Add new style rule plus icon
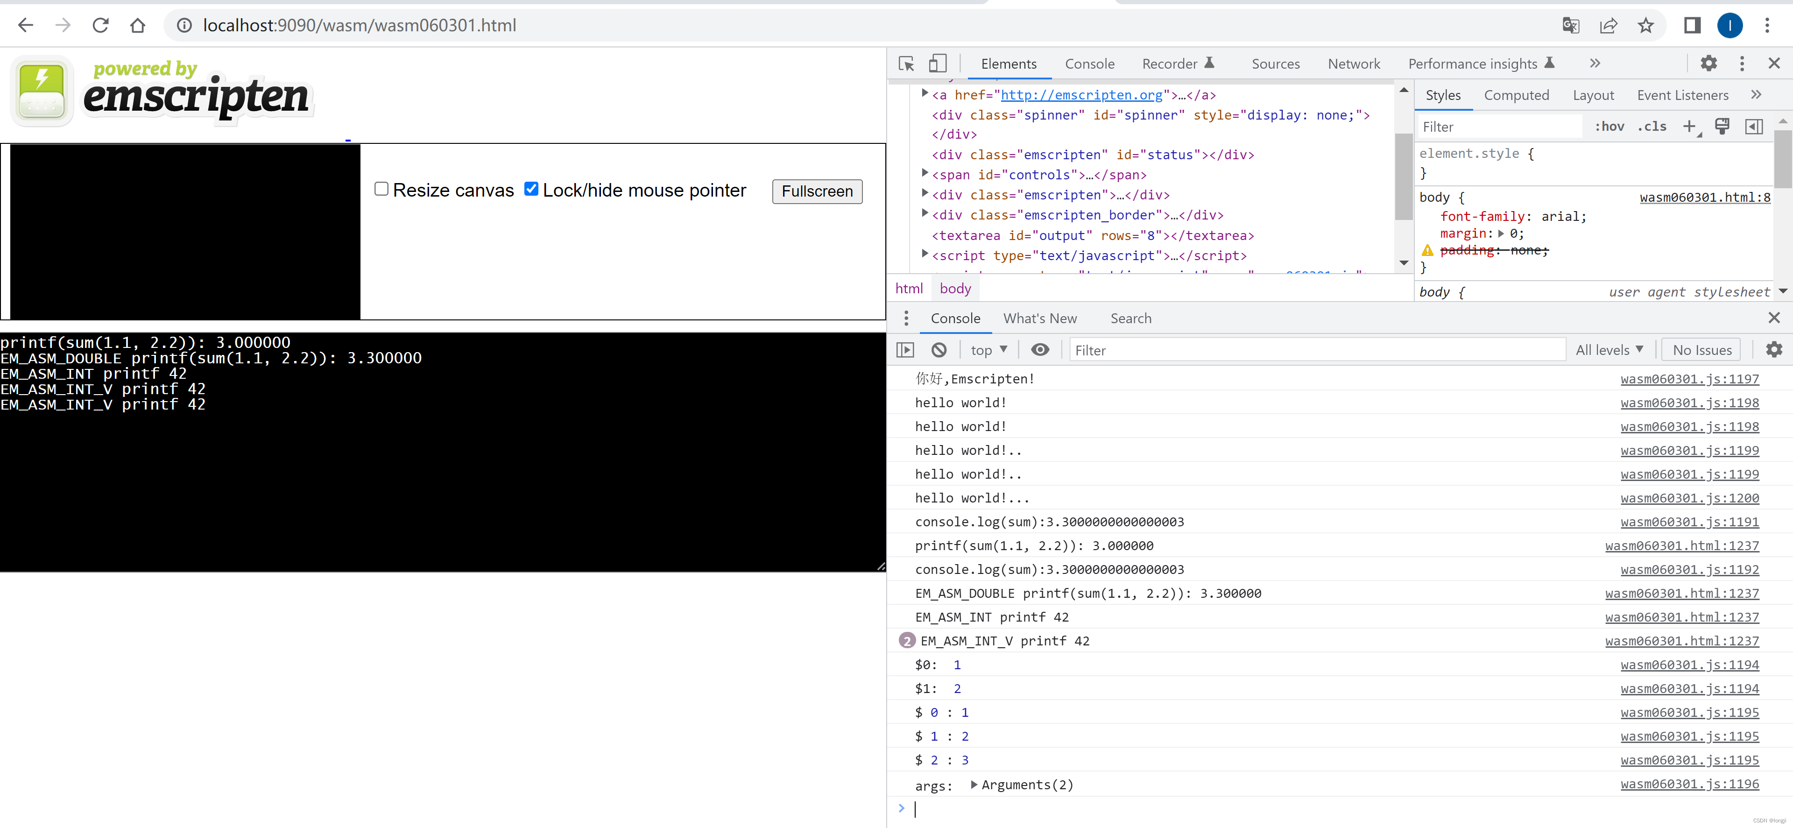The height and width of the screenshot is (828, 1793). [1689, 126]
